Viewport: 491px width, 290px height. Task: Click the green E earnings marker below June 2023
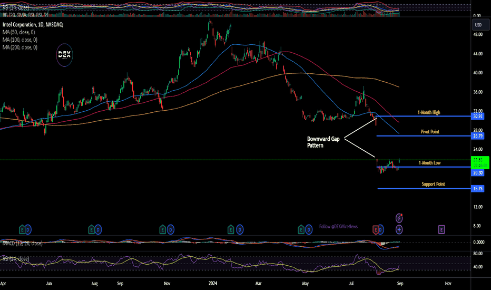click(22, 230)
